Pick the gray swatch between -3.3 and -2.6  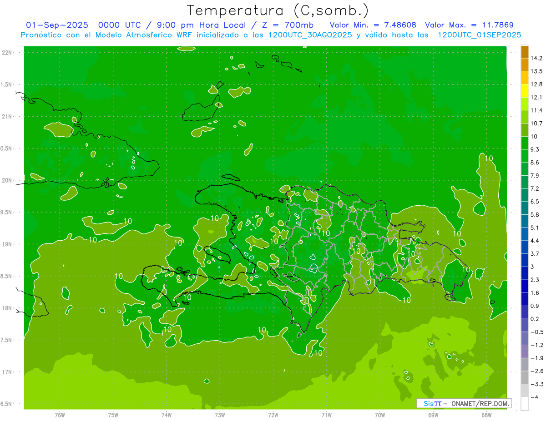coord(525,377)
